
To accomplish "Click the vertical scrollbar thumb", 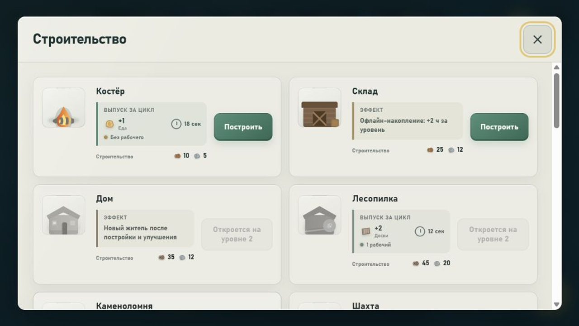I will click(556, 101).
